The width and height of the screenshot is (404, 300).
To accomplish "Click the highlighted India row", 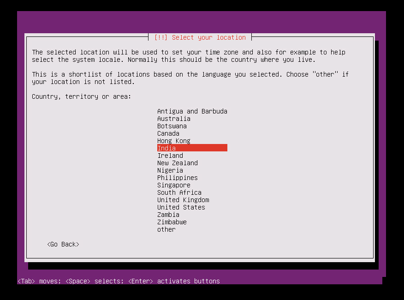I will coord(192,148).
